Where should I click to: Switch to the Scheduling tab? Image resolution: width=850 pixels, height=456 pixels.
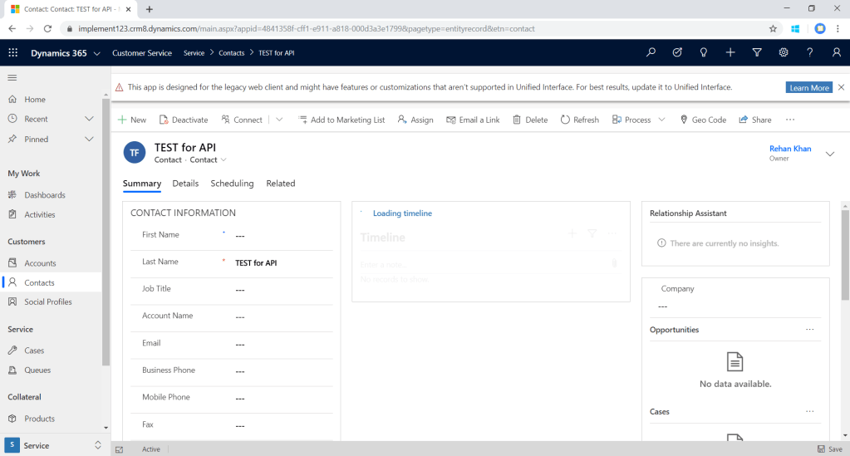232,184
